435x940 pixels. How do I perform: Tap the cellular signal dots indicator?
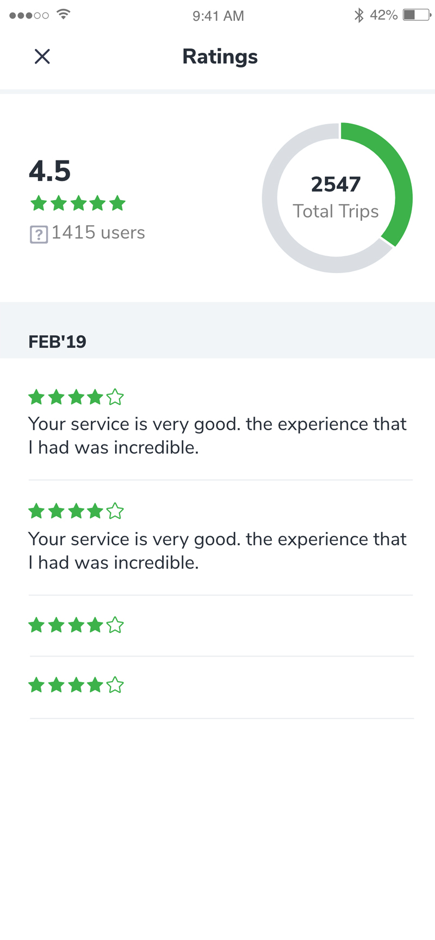click(29, 15)
